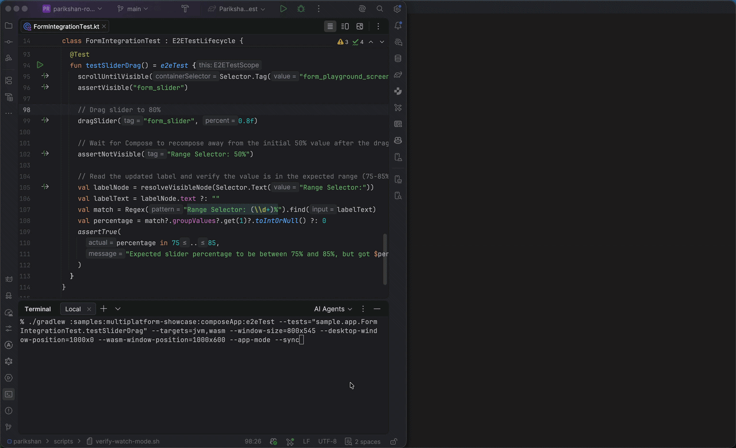Open the Commit tool window icon
This screenshot has height=448, width=736.
[x=9, y=42]
